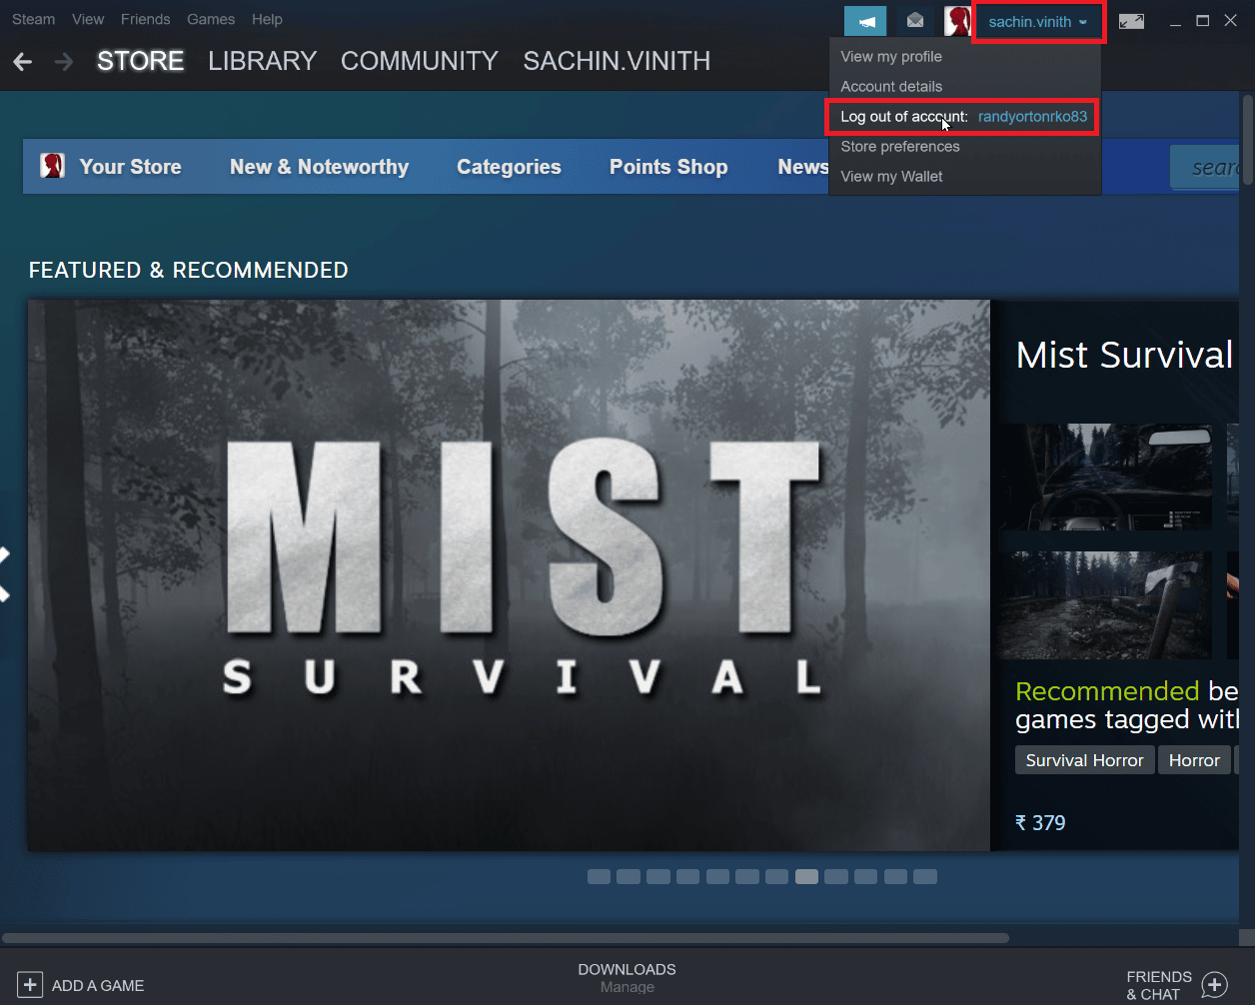Click ADD A GAME
1255x1005 pixels.
click(x=80, y=984)
